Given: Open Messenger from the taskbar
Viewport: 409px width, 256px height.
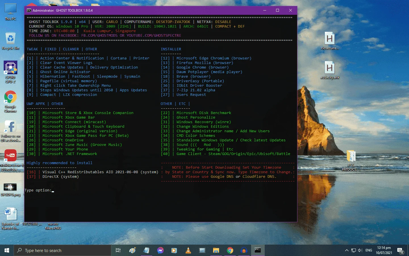Looking at the screenshot, I should (160, 250).
